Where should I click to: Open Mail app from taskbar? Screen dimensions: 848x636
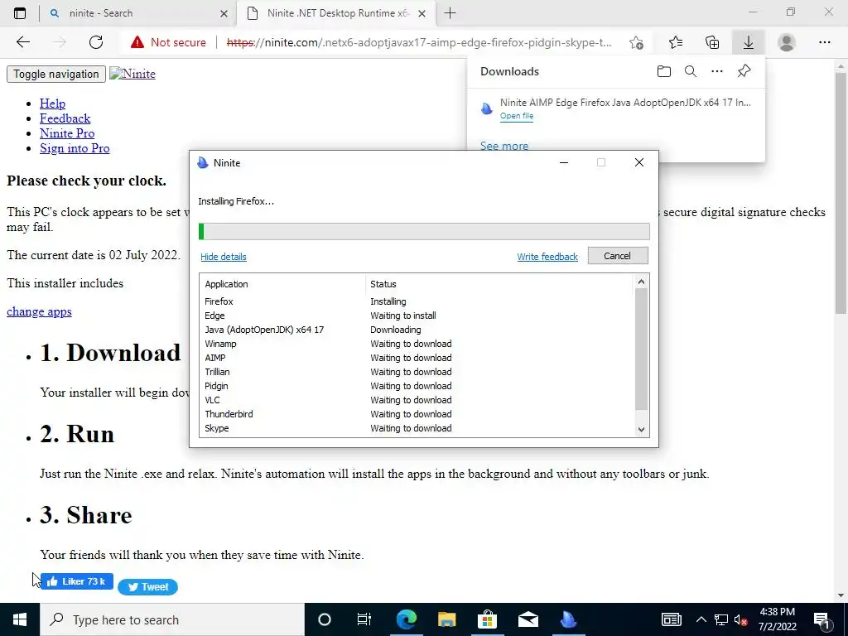528,619
